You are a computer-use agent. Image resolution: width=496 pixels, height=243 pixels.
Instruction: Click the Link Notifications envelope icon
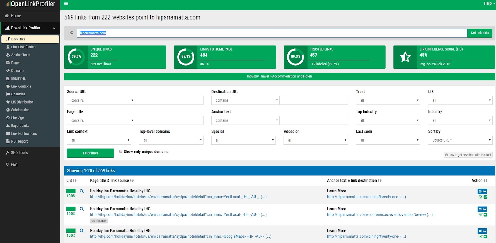(x=8, y=134)
